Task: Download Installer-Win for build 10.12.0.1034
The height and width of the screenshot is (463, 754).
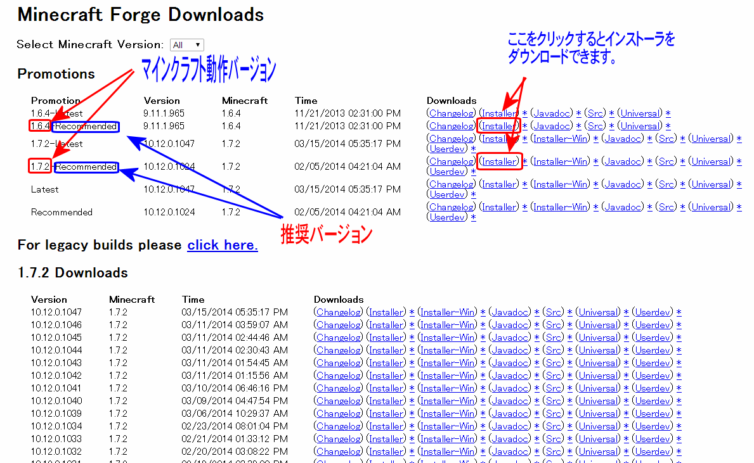Action: 447,426
